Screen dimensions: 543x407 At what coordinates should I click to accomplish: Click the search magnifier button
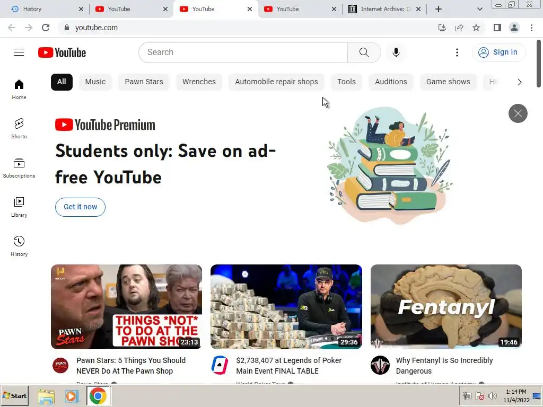(x=364, y=52)
